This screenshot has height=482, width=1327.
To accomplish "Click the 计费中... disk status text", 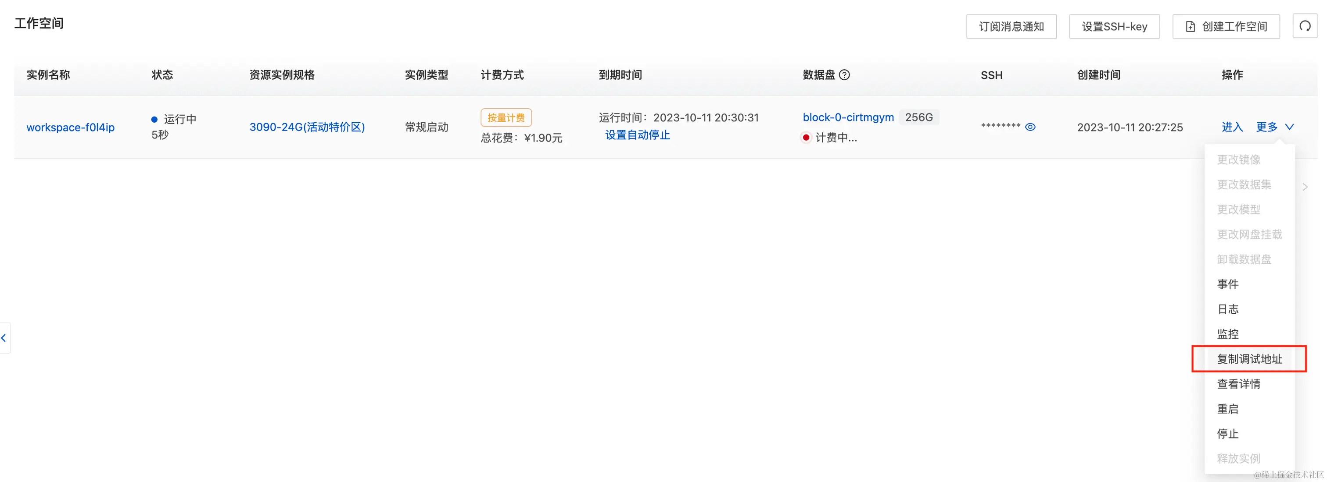I will (x=836, y=137).
